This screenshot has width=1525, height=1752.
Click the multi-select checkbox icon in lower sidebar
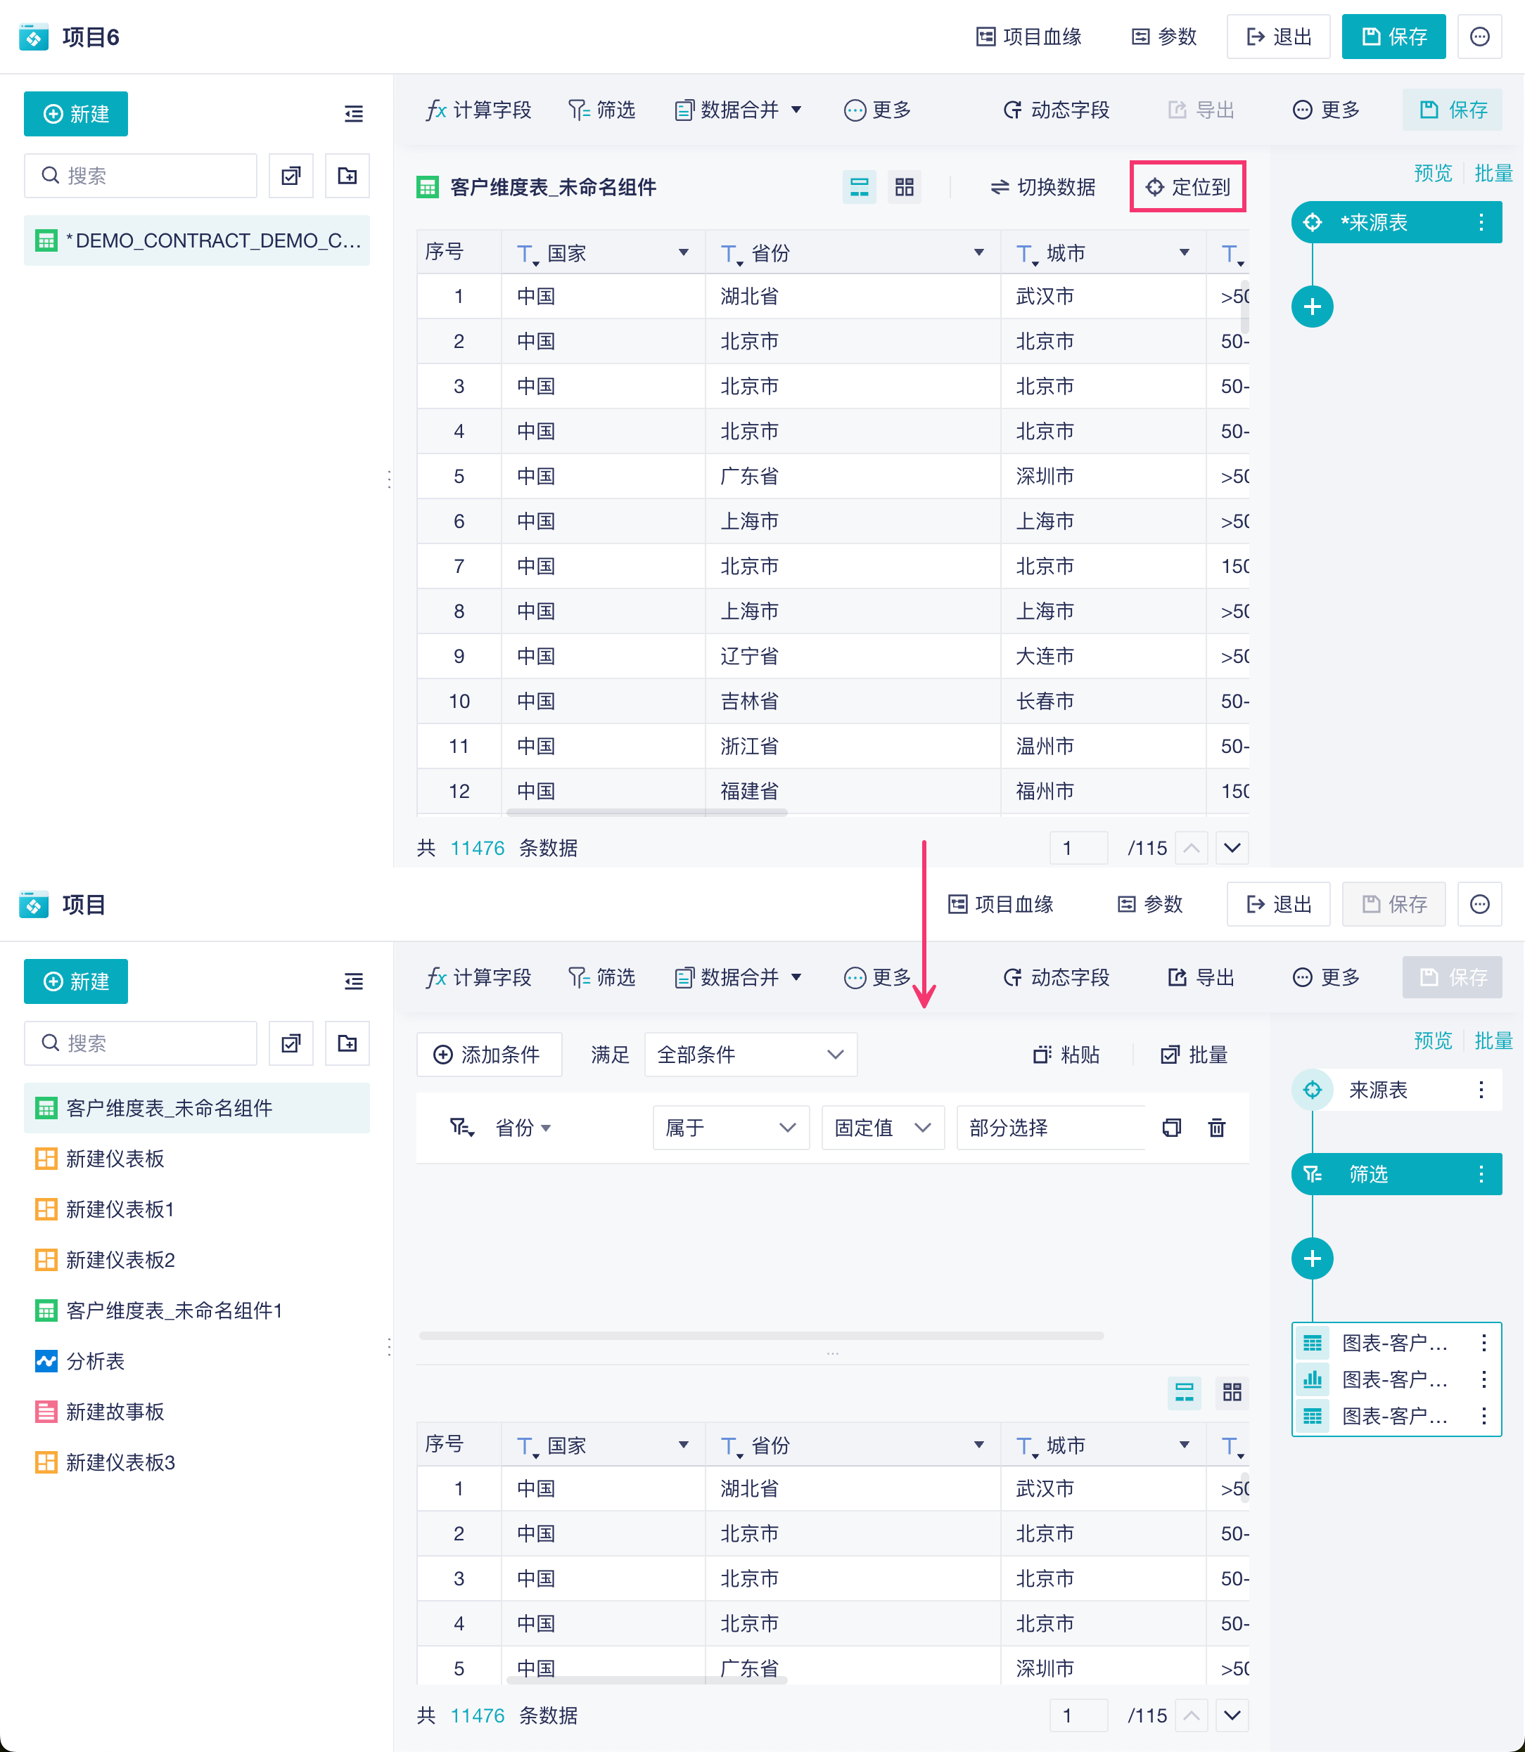click(291, 1043)
